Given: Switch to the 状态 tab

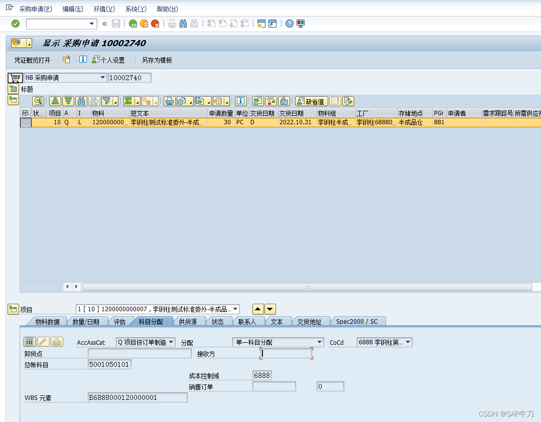Looking at the screenshot, I should pyautogui.click(x=217, y=322).
